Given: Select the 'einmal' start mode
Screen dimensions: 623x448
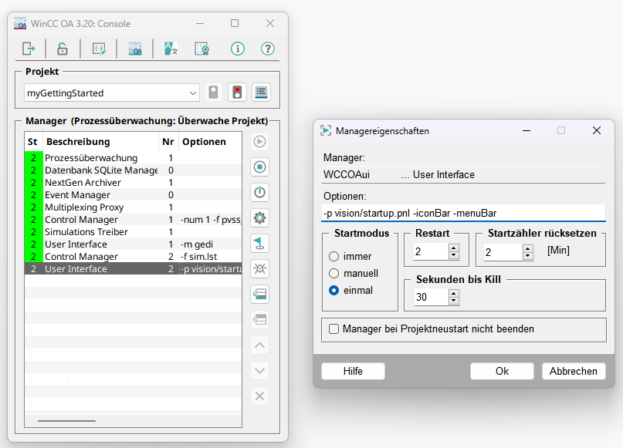Looking at the screenshot, I should [x=334, y=291].
